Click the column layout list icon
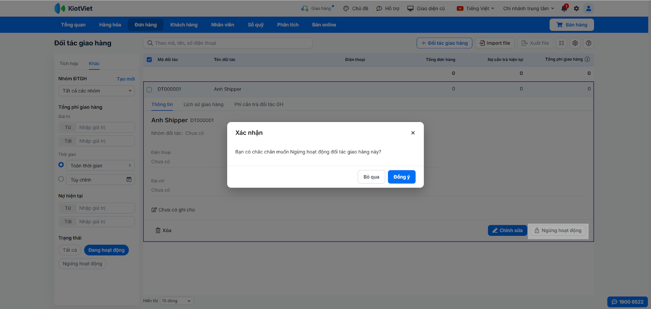The image size is (651, 309). (x=561, y=43)
